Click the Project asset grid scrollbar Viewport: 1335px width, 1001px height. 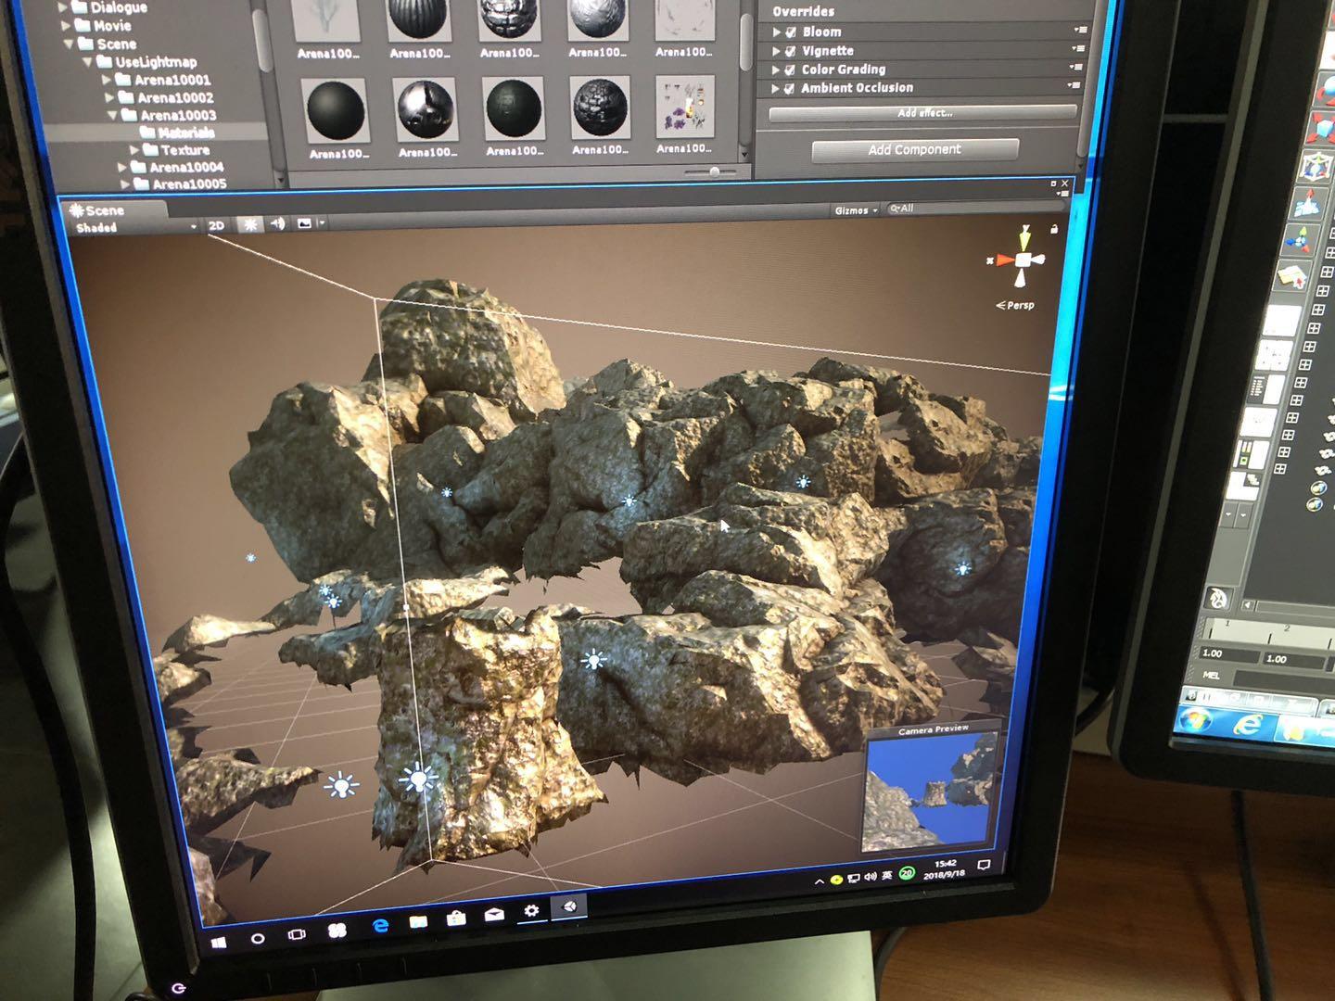point(745,42)
